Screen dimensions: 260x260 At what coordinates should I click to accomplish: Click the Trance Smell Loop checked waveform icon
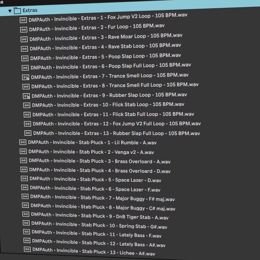(26, 77)
